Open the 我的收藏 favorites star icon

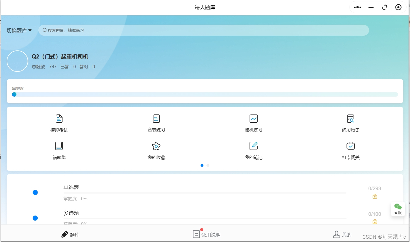156,146
